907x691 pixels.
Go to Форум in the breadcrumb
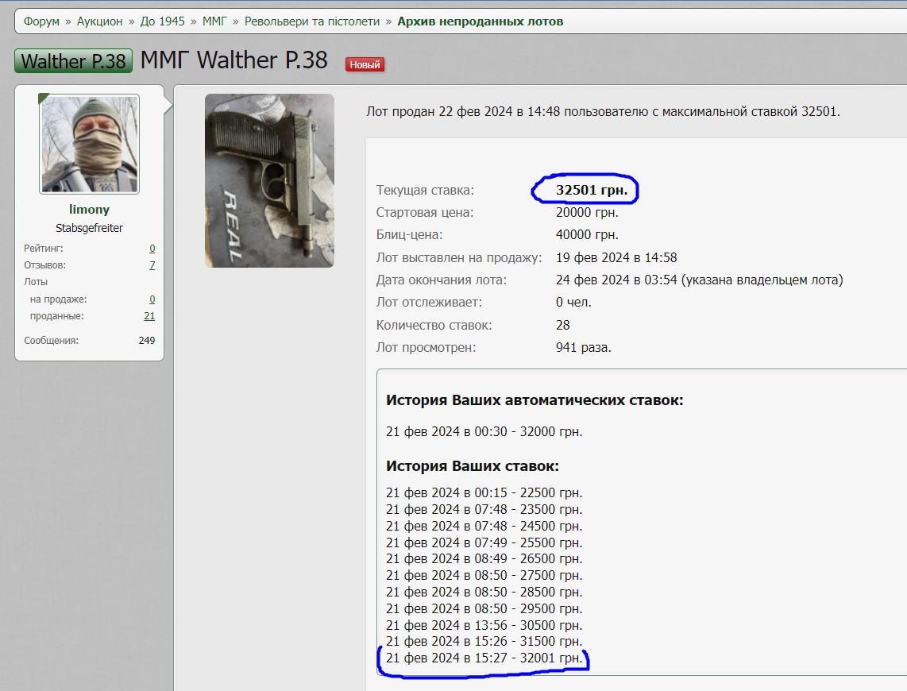click(x=41, y=21)
